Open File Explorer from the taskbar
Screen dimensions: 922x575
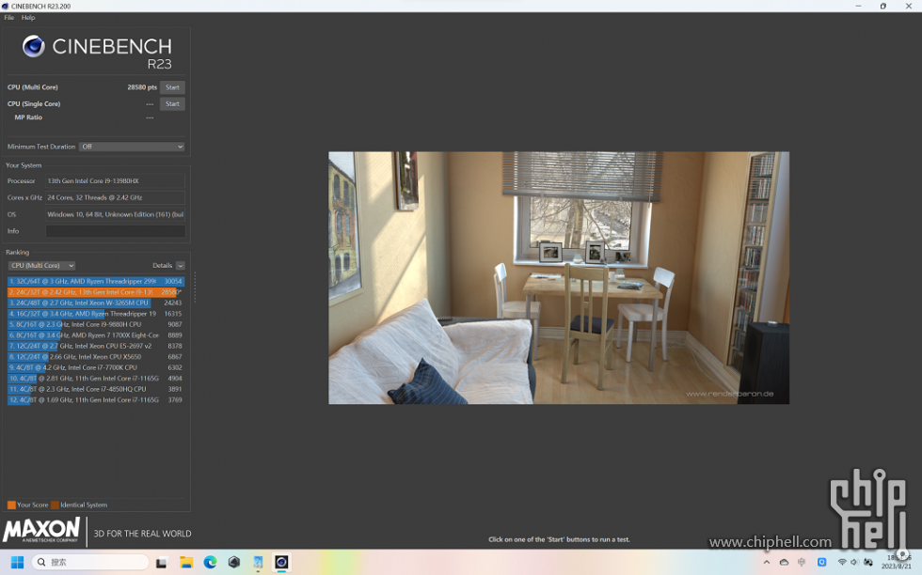pos(186,562)
